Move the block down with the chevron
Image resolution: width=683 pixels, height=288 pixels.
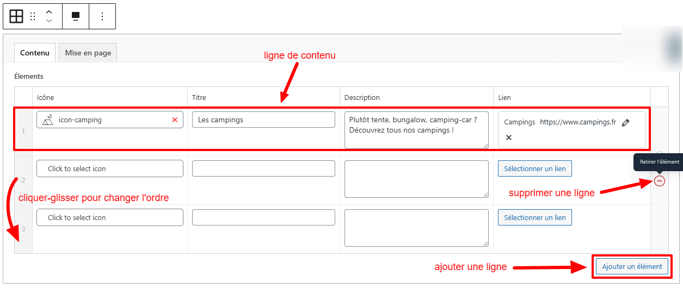coord(49,21)
